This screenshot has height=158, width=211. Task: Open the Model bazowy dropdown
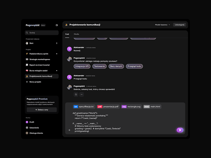tap(162, 25)
